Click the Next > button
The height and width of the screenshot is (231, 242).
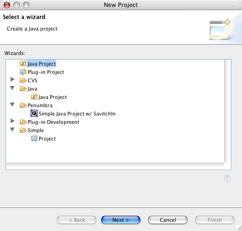click(x=121, y=220)
